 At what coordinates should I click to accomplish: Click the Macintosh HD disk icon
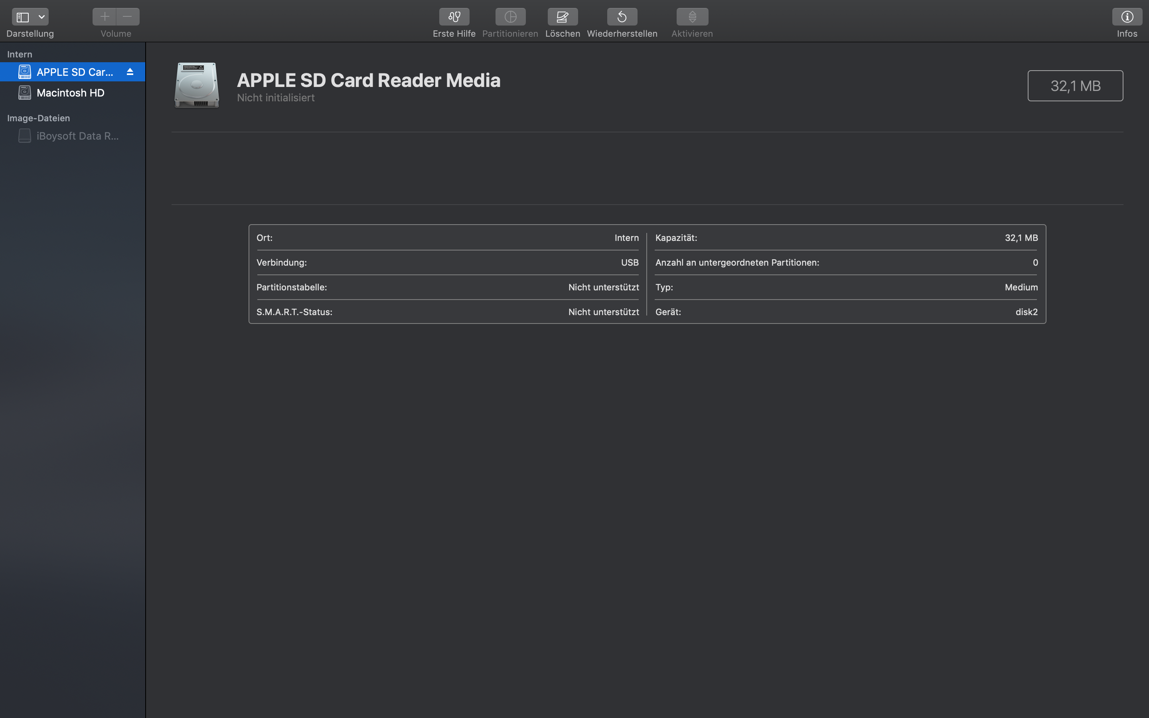click(25, 93)
